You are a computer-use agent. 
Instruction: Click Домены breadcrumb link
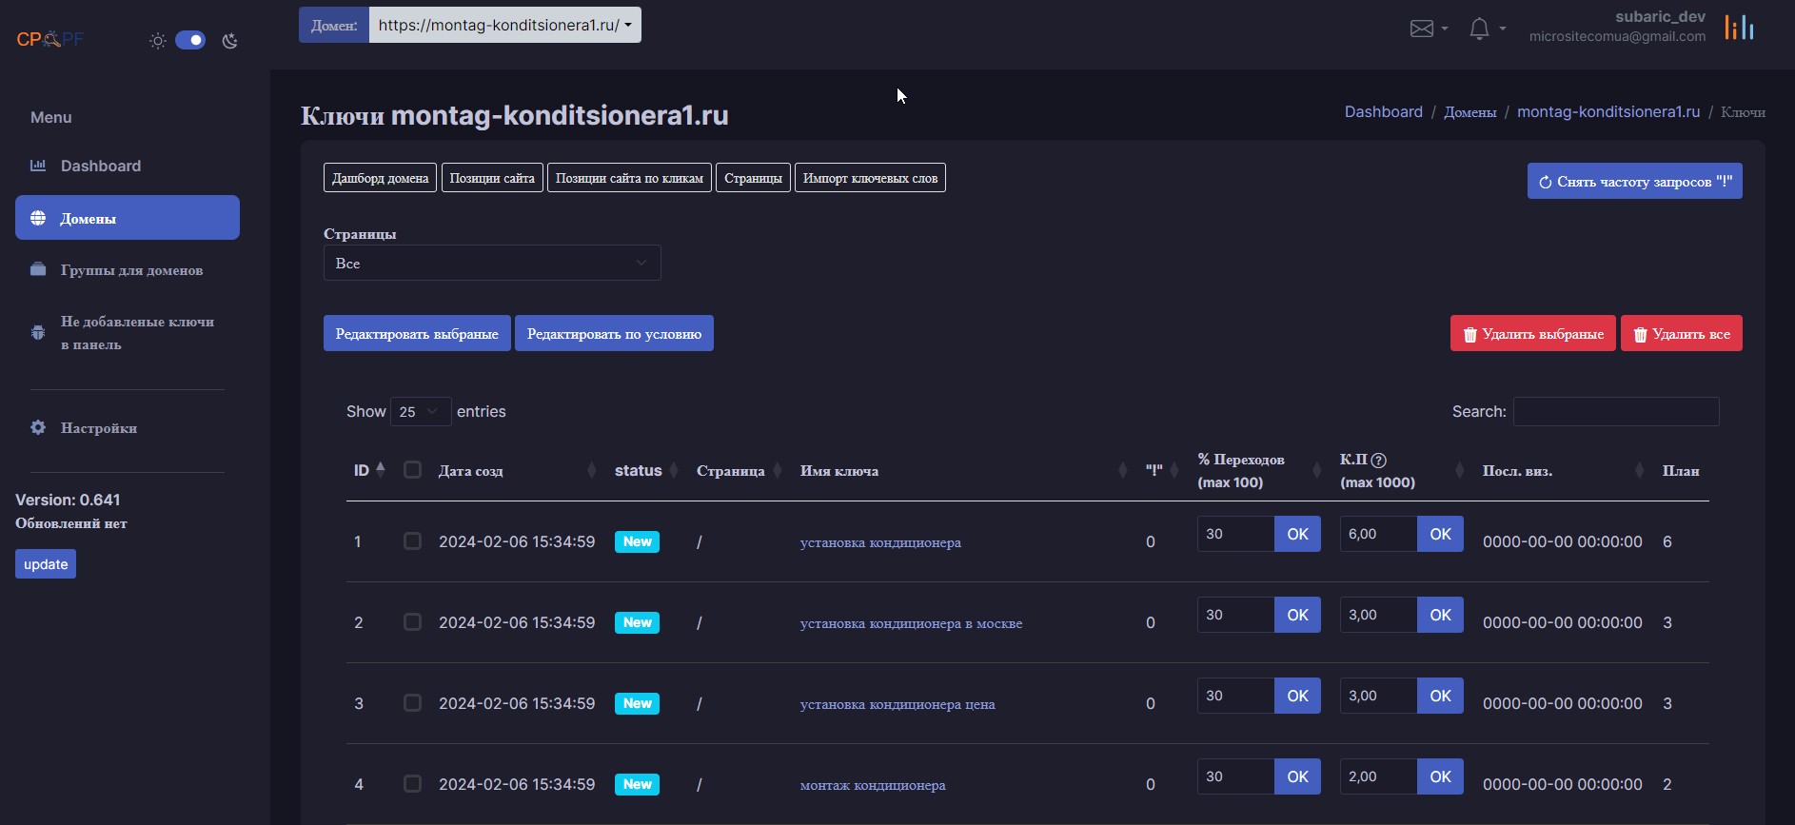point(1470,112)
